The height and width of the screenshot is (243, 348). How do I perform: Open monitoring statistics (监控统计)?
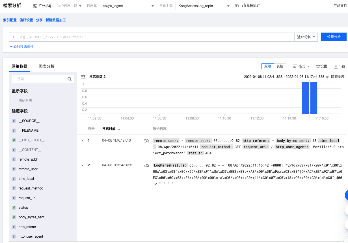coord(251,5)
